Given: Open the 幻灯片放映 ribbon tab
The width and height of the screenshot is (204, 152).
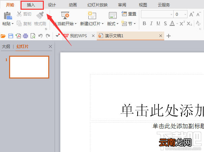Looking at the screenshot, I should coord(97,5).
